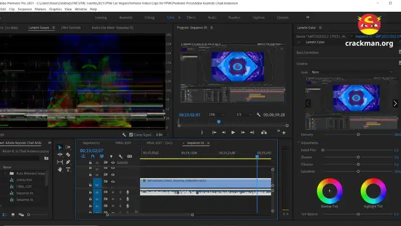Image resolution: width=401 pixels, height=226 pixels.
Task: Expand the workspace overflow chevron
Action: pos(308,17)
